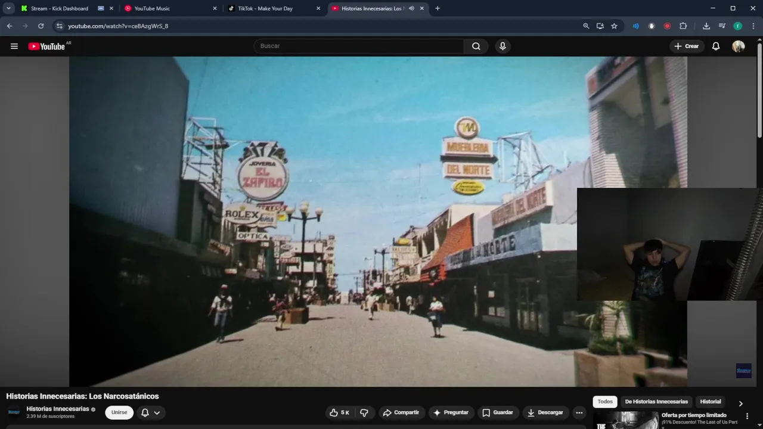This screenshot has width=763, height=429.
Task: Open the account avatar menu
Action: (738, 46)
